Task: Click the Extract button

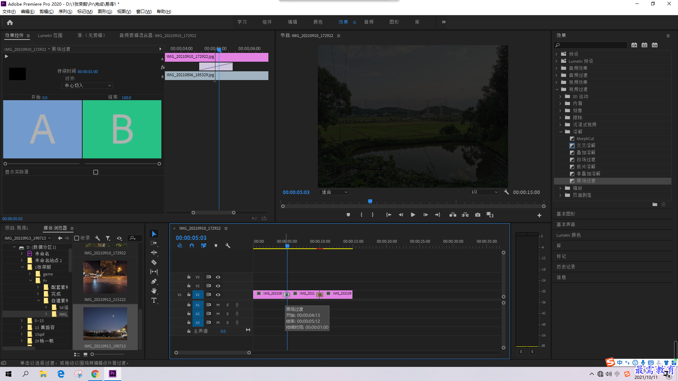Action: (x=465, y=215)
